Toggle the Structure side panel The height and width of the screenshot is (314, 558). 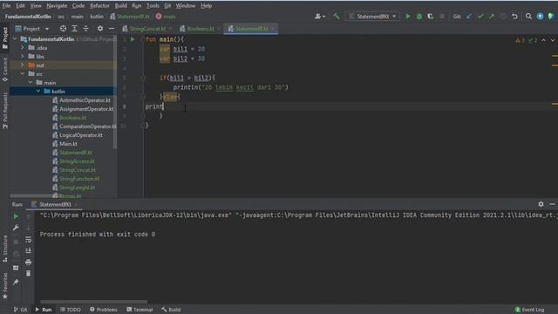[5, 249]
